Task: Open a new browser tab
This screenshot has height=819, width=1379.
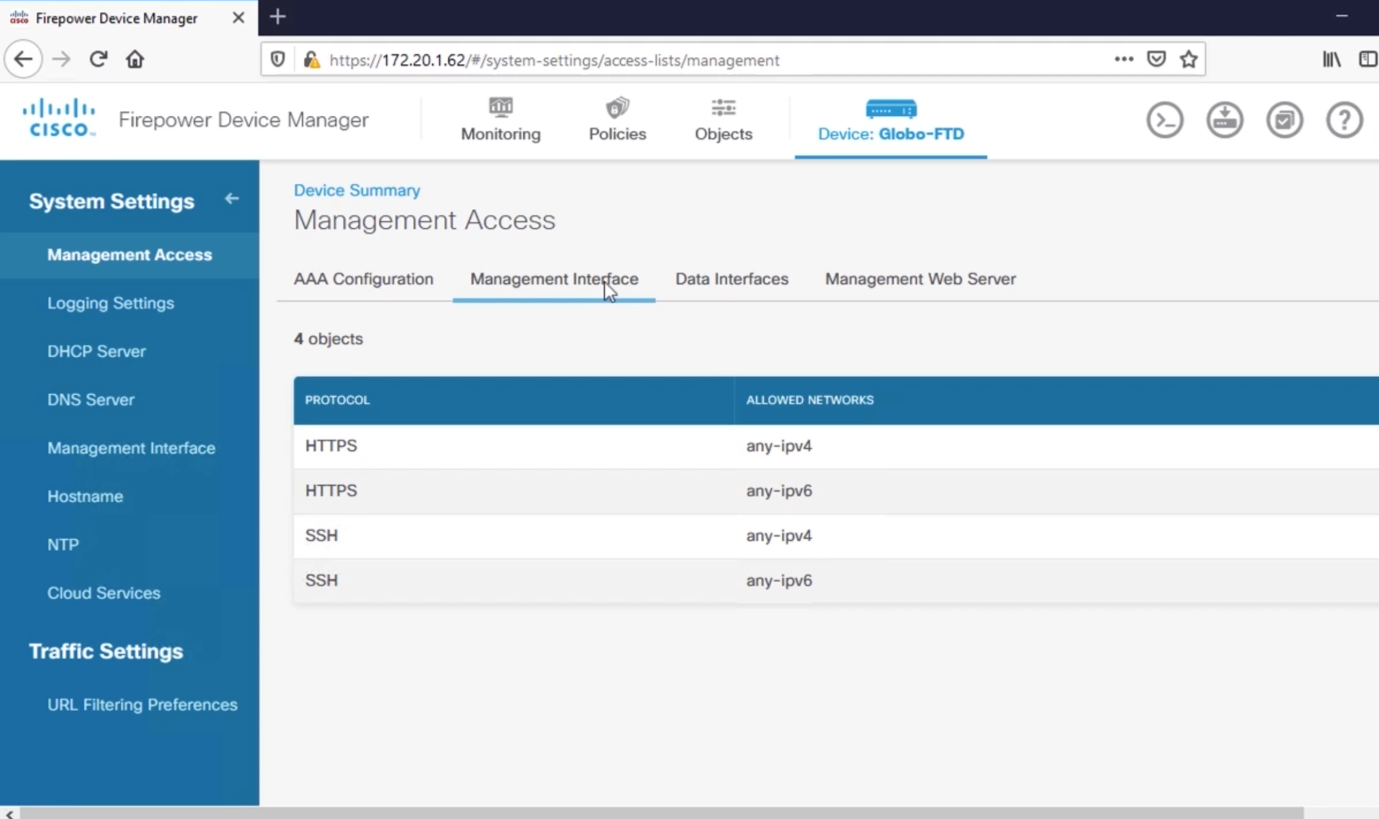Action: (278, 17)
